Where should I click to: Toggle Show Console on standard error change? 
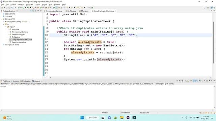(x=196, y=81)
